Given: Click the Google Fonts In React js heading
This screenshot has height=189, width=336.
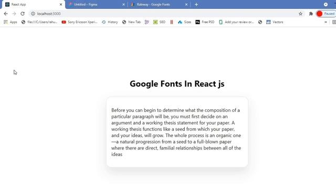Looking at the screenshot, I should pyautogui.click(x=177, y=84).
